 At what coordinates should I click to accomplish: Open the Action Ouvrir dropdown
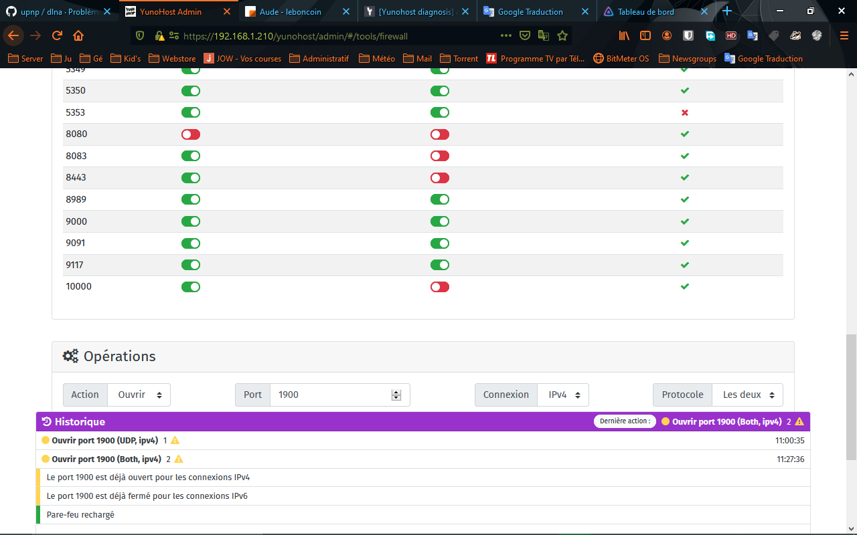point(139,395)
